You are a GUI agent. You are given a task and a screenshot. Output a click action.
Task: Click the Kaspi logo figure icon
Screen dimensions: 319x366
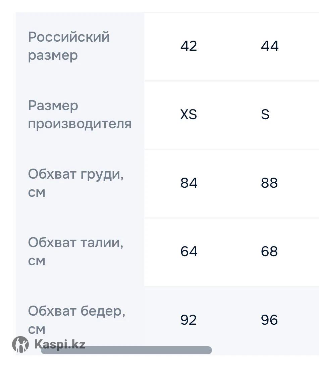click(x=20, y=345)
